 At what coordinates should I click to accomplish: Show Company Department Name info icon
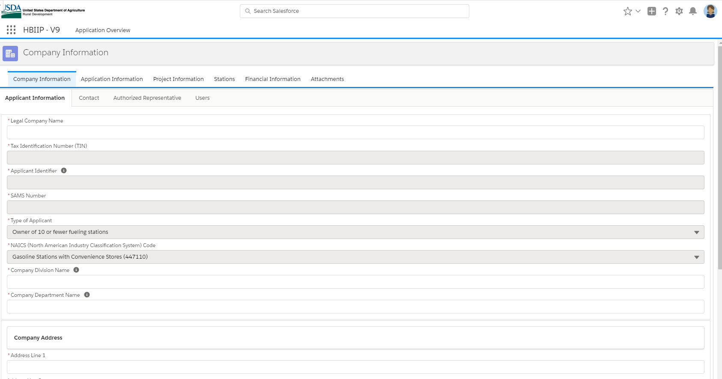pyautogui.click(x=87, y=295)
